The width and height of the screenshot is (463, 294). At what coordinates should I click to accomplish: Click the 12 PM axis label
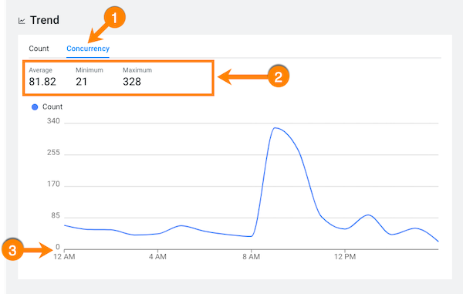point(345,256)
